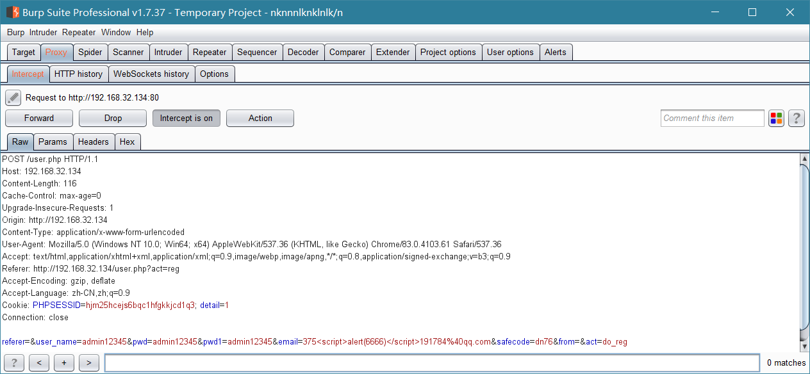Click the Referer header line
Screen dimensions: 810x374
tap(90, 268)
